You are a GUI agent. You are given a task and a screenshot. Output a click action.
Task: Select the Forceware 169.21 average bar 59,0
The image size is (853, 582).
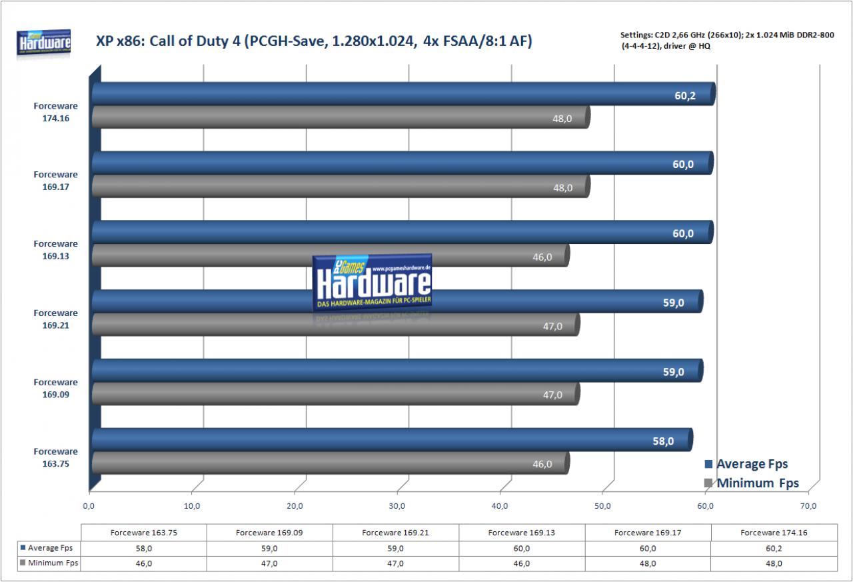click(x=397, y=302)
